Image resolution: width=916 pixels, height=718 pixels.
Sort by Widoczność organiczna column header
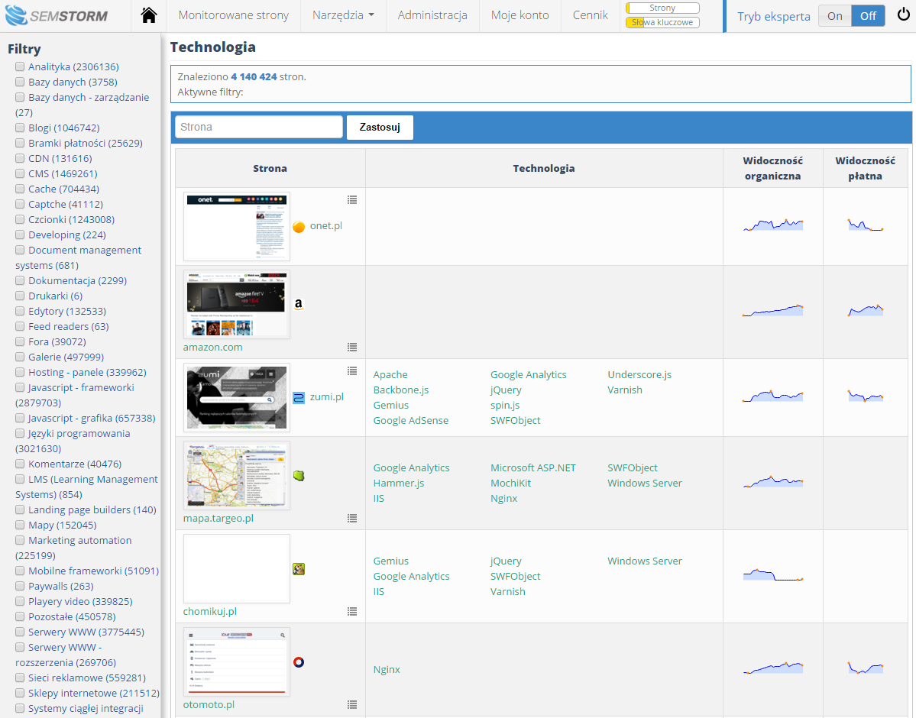[x=772, y=168]
